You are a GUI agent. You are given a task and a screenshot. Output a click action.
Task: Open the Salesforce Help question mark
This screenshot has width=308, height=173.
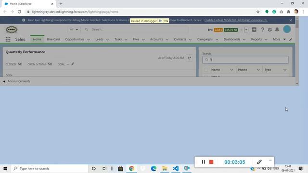click(x=262, y=30)
